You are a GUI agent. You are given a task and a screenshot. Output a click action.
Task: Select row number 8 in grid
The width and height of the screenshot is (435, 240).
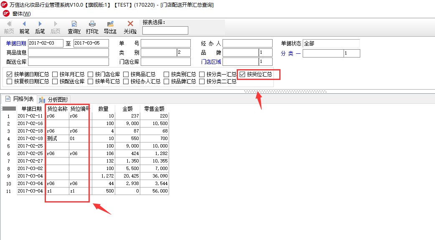(9, 169)
